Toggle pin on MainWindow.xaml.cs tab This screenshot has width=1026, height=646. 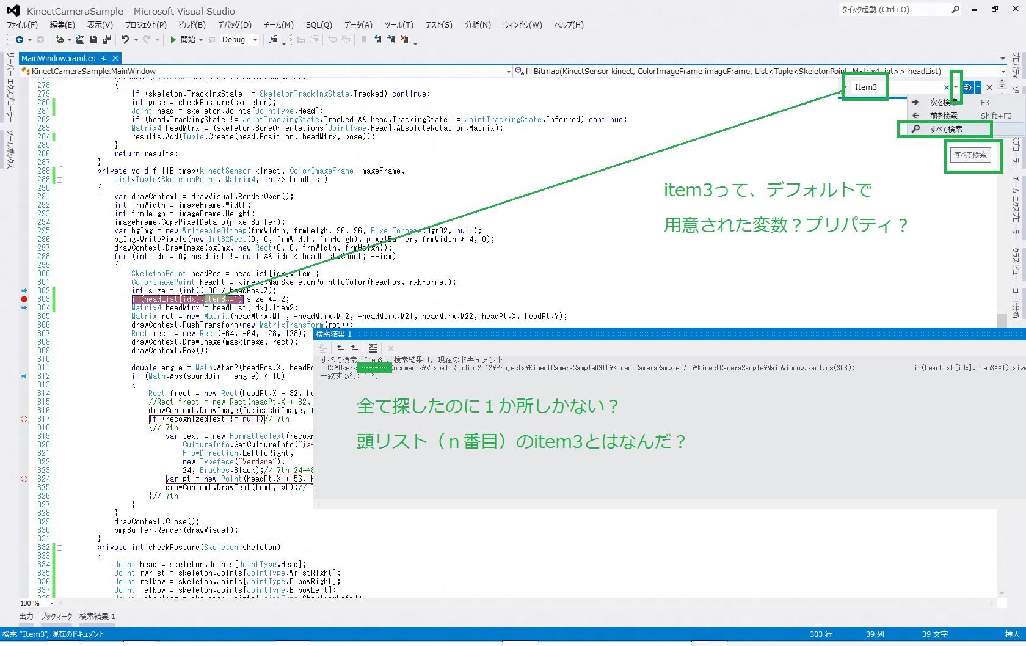(104, 58)
